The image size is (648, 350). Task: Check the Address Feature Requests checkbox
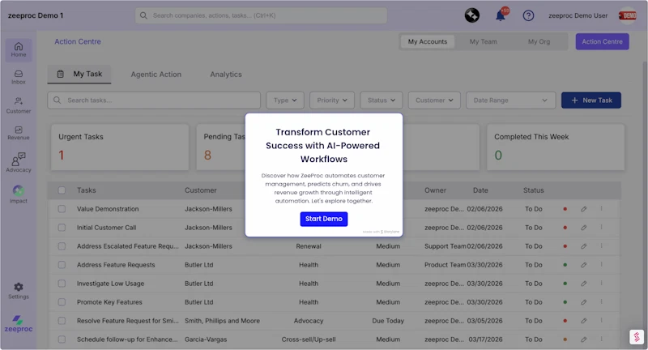click(x=62, y=264)
